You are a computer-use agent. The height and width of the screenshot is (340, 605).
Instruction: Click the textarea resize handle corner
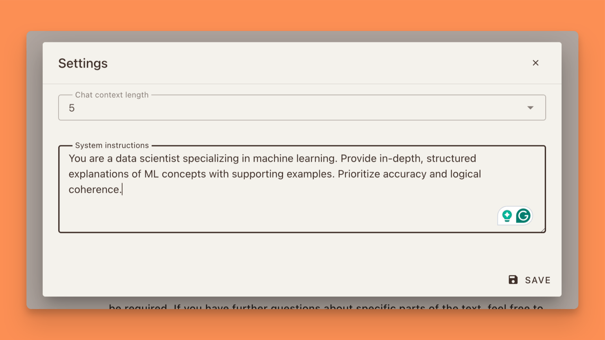coord(543,230)
